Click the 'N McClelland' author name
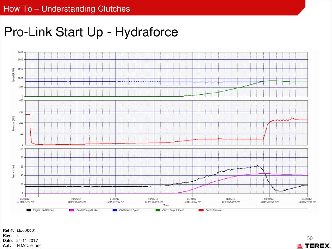332x249 pixels. tap(29, 246)
